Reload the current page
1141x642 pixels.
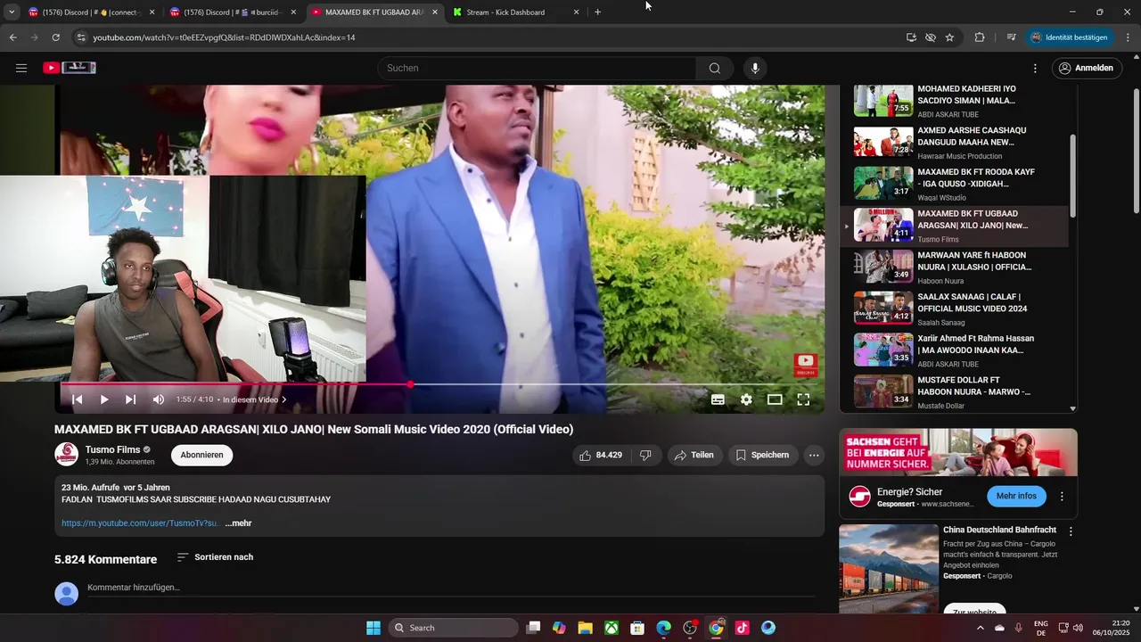point(55,37)
